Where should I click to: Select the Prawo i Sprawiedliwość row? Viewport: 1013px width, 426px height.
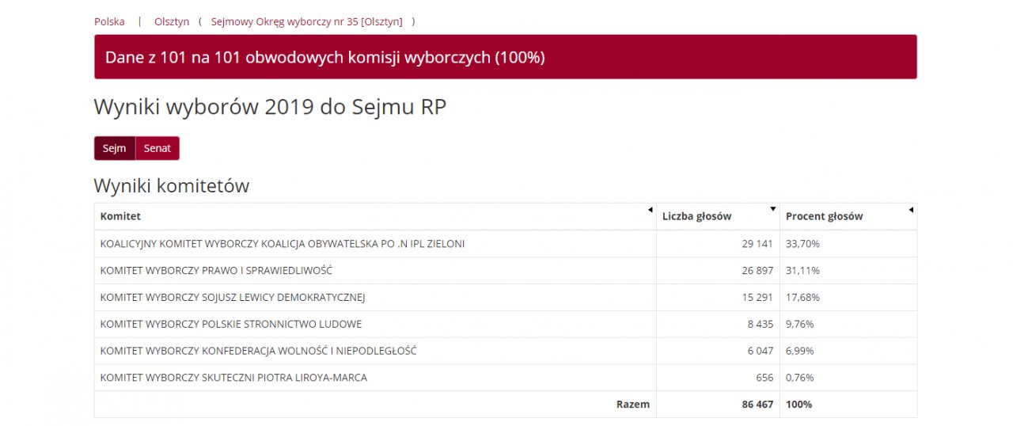[506, 271]
